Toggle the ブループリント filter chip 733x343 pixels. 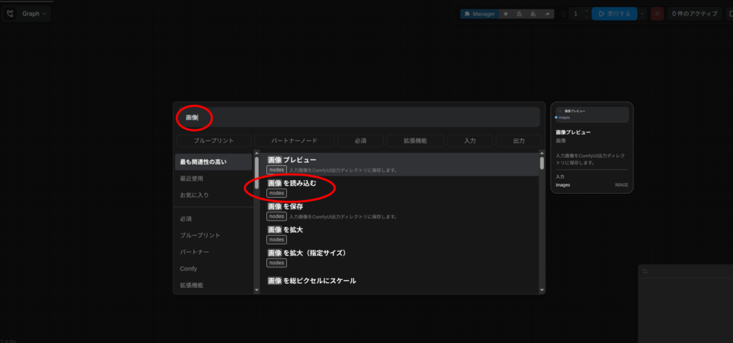214,141
